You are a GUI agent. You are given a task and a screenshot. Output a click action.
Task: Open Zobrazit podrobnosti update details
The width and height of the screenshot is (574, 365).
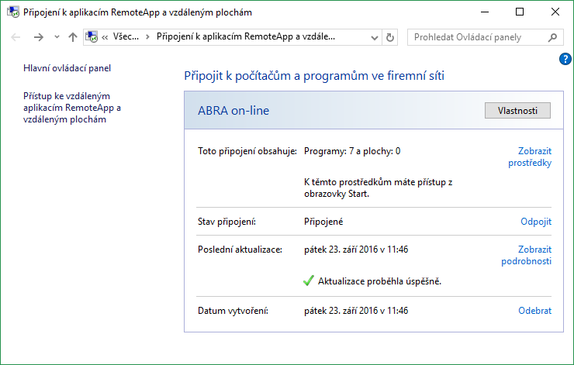(x=527, y=255)
